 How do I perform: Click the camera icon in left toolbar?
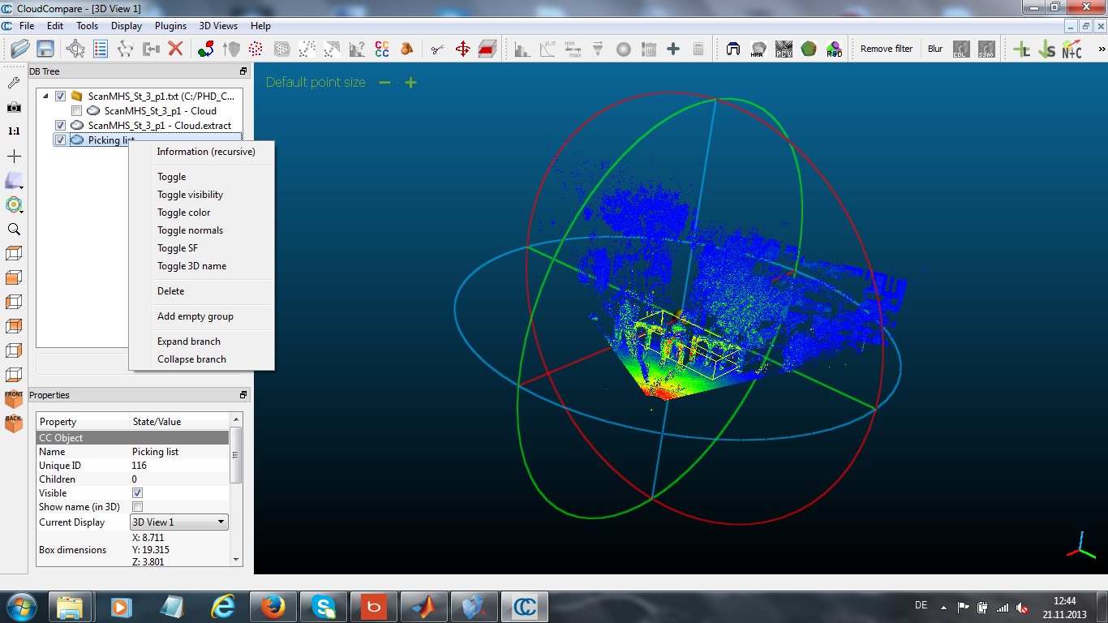pyautogui.click(x=14, y=107)
